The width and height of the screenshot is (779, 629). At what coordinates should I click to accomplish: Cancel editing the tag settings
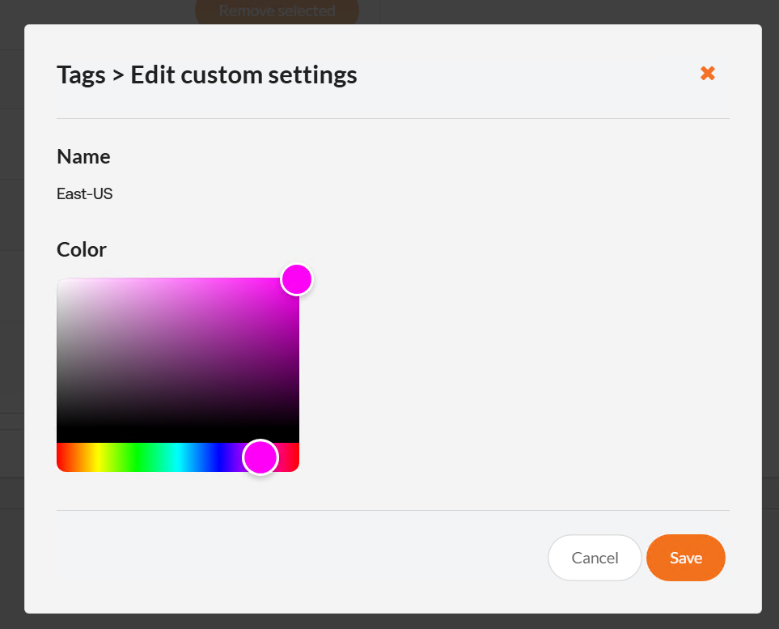(x=595, y=558)
